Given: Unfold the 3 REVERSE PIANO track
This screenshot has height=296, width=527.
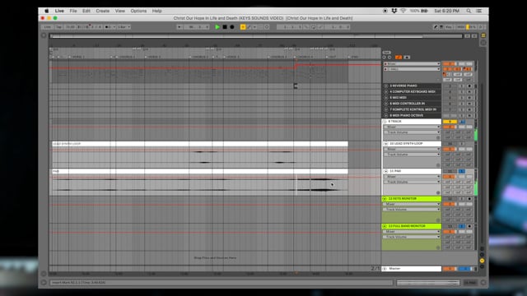Looking at the screenshot, I should (386, 86).
